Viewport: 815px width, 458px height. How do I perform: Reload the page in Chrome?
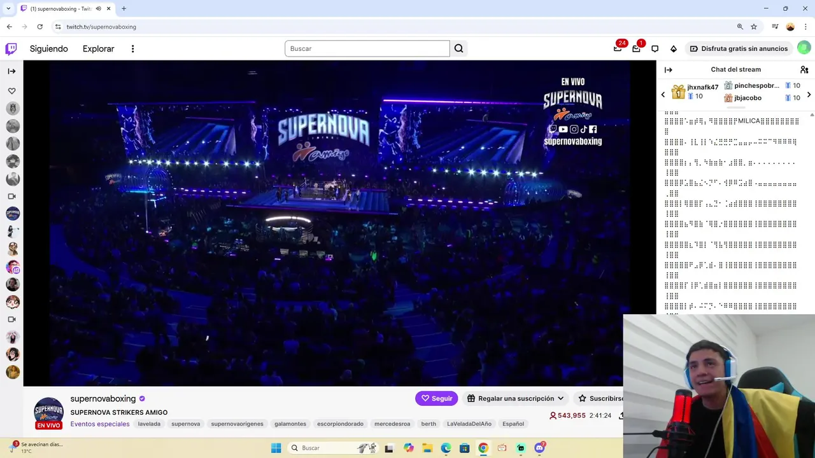[x=39, y=27]
